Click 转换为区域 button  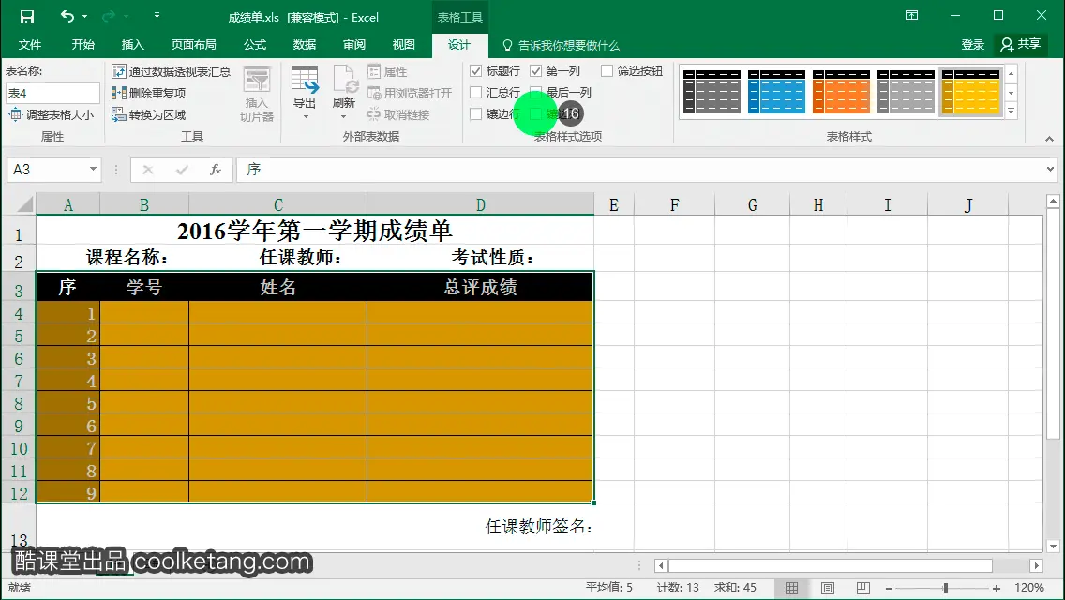coord(149,114)
